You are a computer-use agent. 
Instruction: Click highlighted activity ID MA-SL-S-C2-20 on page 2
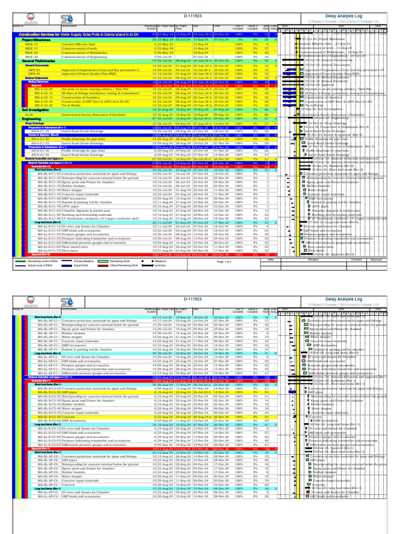[49, 392]
